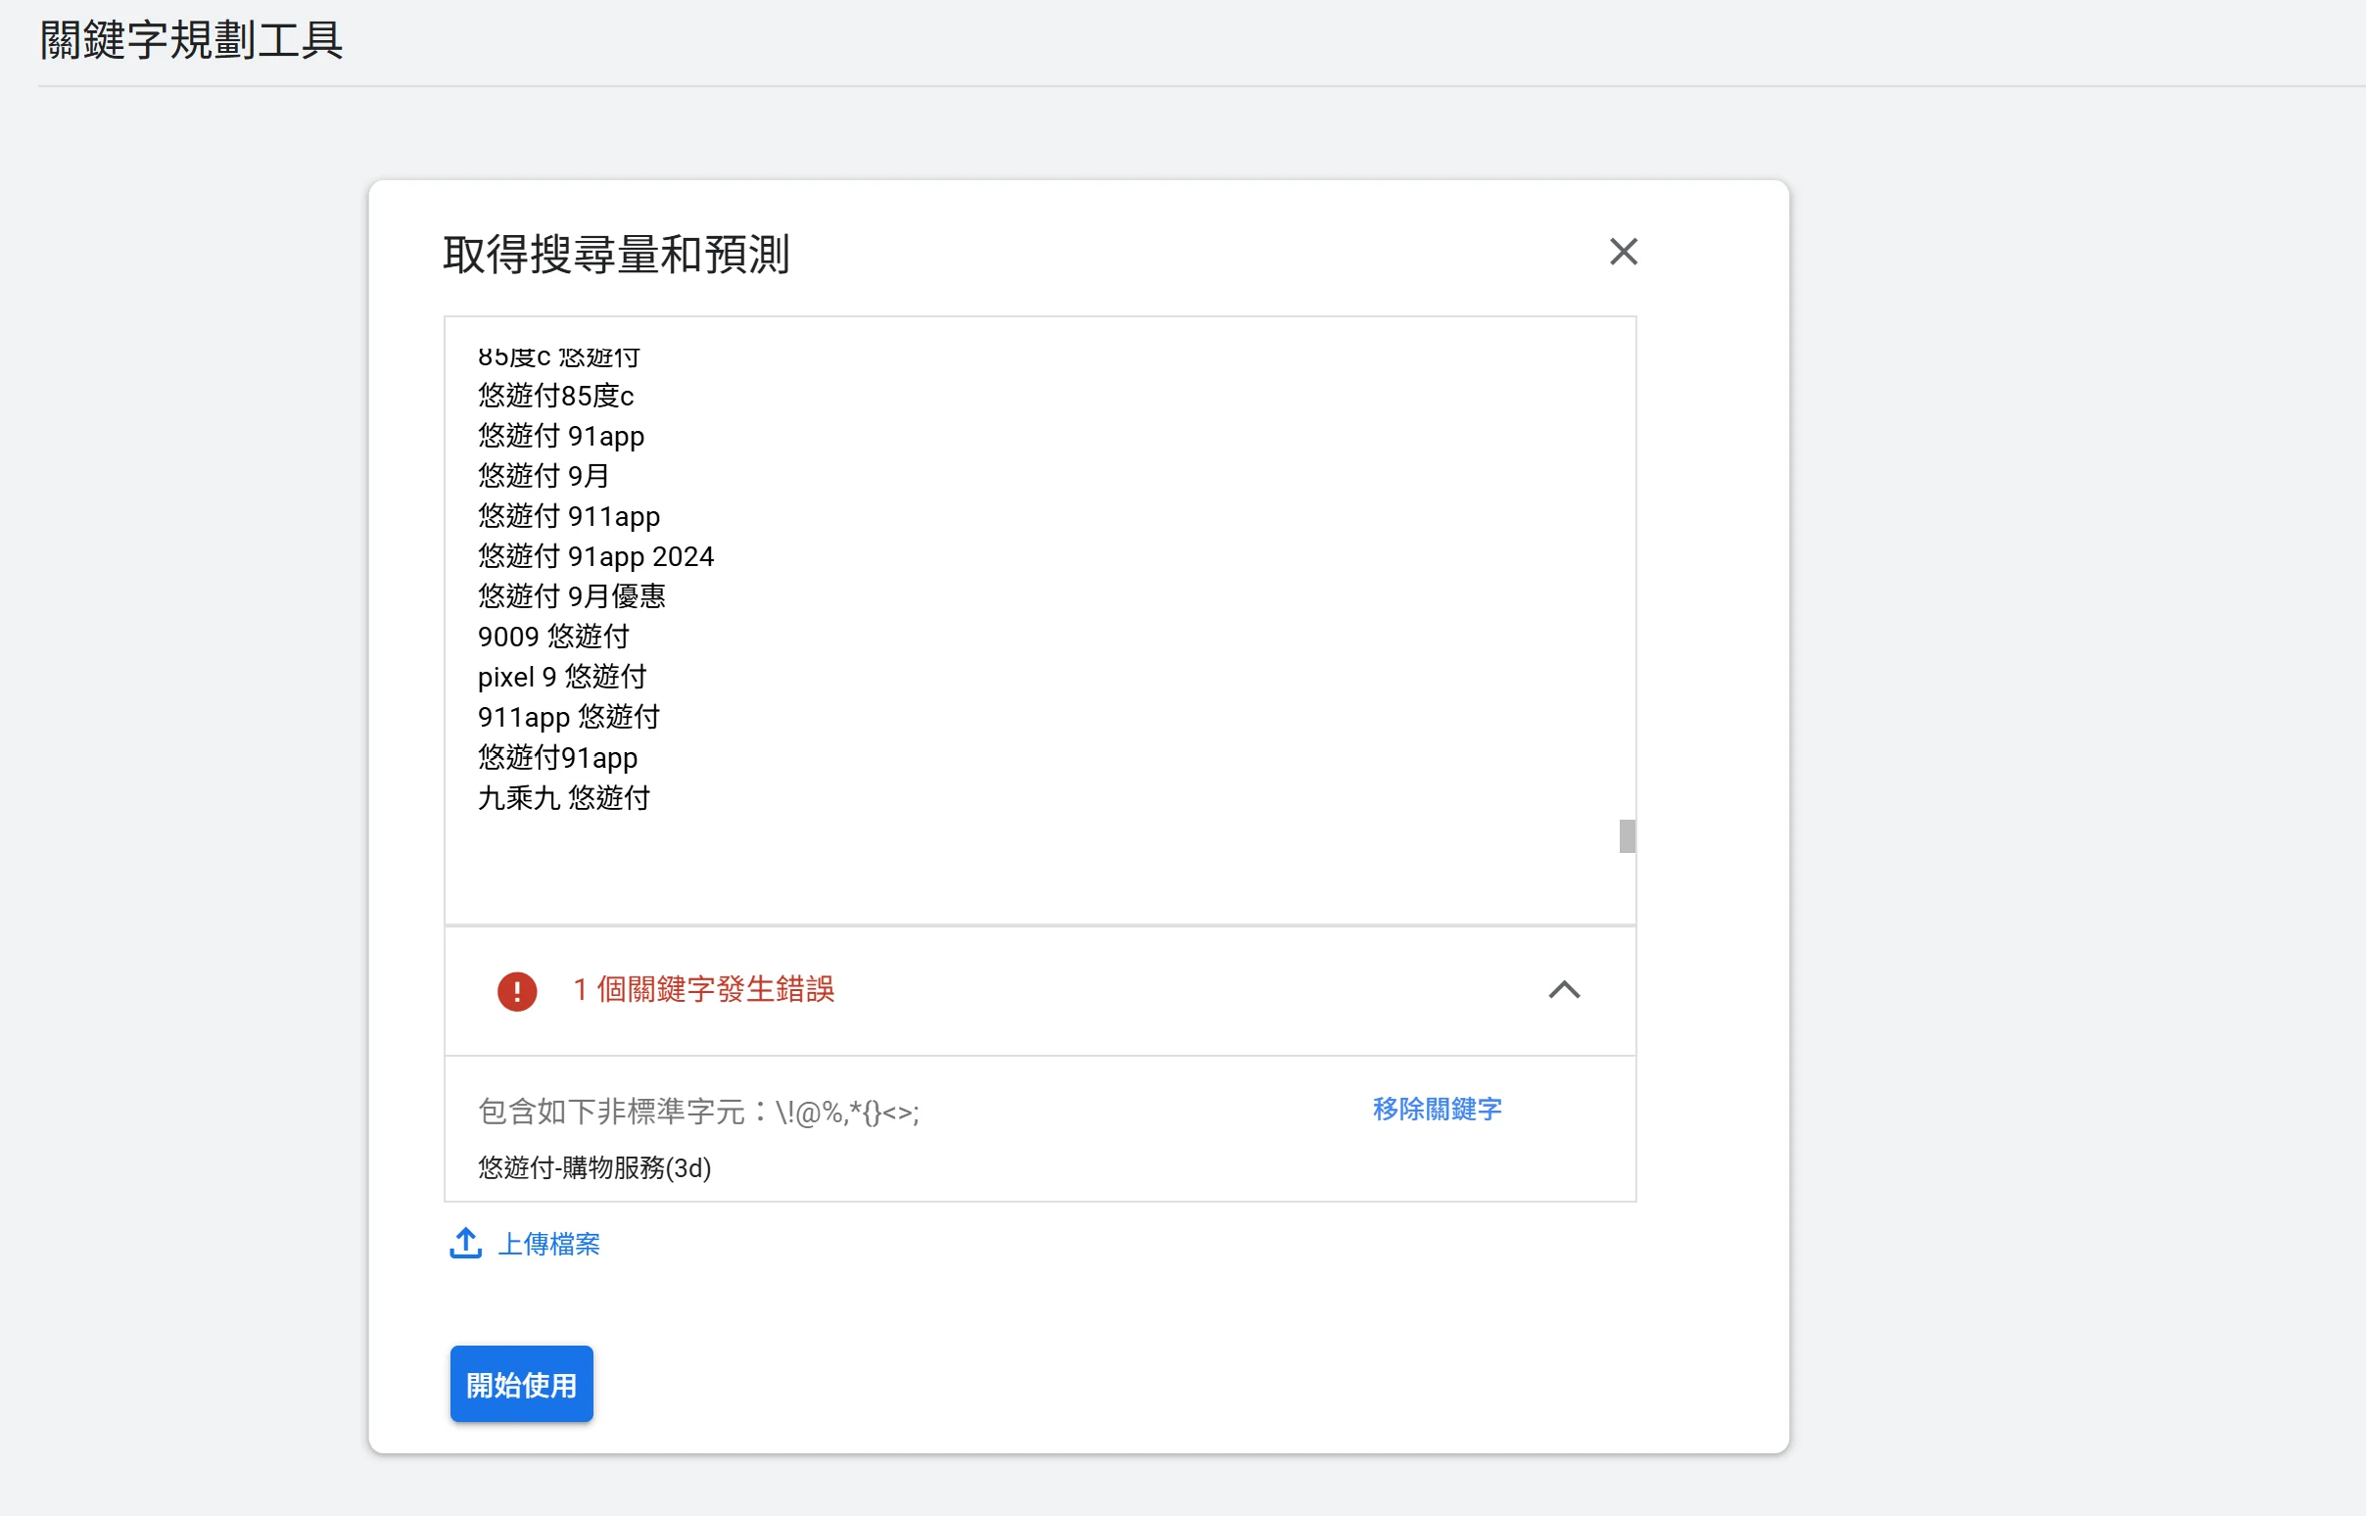This screenshot has width=2366, height=1516.
Task: Click the upload file arrow icon
Action: click(465, 1244)
